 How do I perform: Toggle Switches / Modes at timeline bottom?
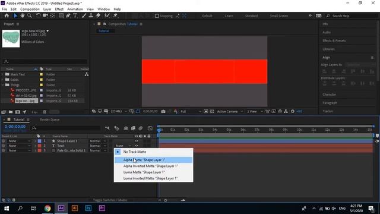pos(110,200)
